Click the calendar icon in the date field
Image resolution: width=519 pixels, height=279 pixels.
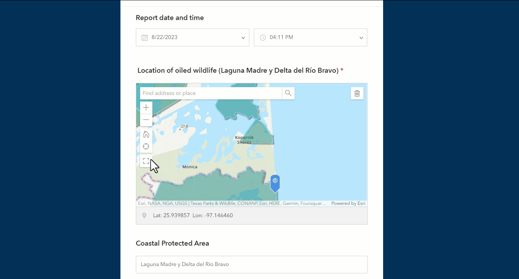point(145,37)
